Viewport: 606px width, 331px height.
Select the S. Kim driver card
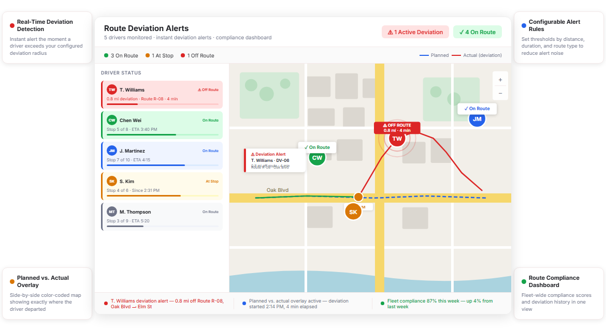tap(162, 186)
